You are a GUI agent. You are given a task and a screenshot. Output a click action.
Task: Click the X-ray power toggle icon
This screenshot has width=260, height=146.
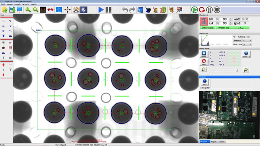pyautogui.click(x=204, y=22)
